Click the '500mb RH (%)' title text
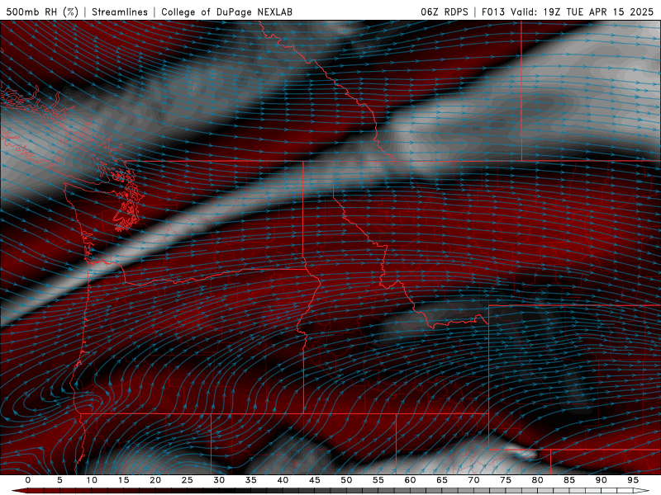The width and height of the screenshot is (661, 495). pyautogui.click(x=42, y=12)
